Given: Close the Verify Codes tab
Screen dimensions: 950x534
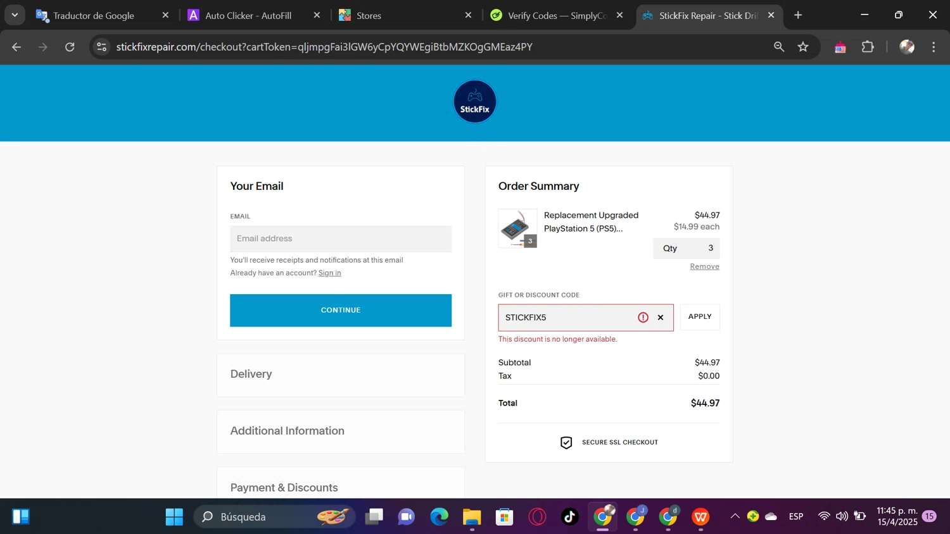Looking at the screenshot, I should pos(619,15).
